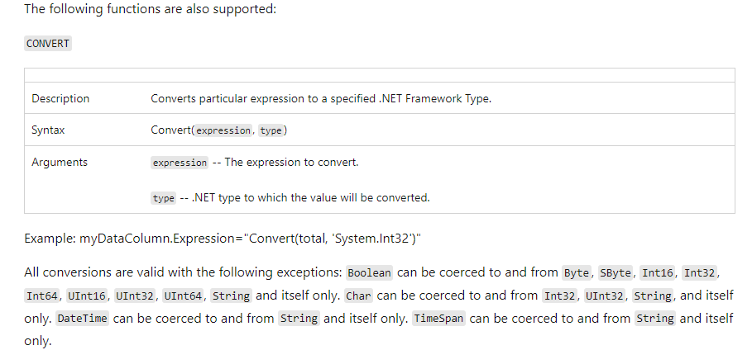Click the Char code tag
The height and width of the screenshot is (350, 752).
pos(359,296)
